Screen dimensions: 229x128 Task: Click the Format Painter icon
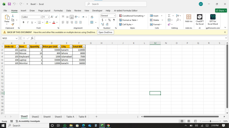point(13,24)
